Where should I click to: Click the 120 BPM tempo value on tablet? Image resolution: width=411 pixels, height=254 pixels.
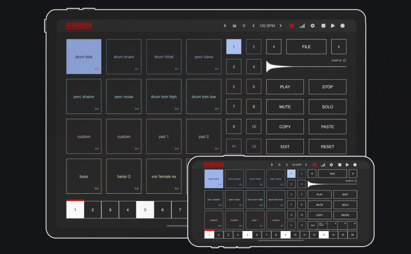coord(267,26)
